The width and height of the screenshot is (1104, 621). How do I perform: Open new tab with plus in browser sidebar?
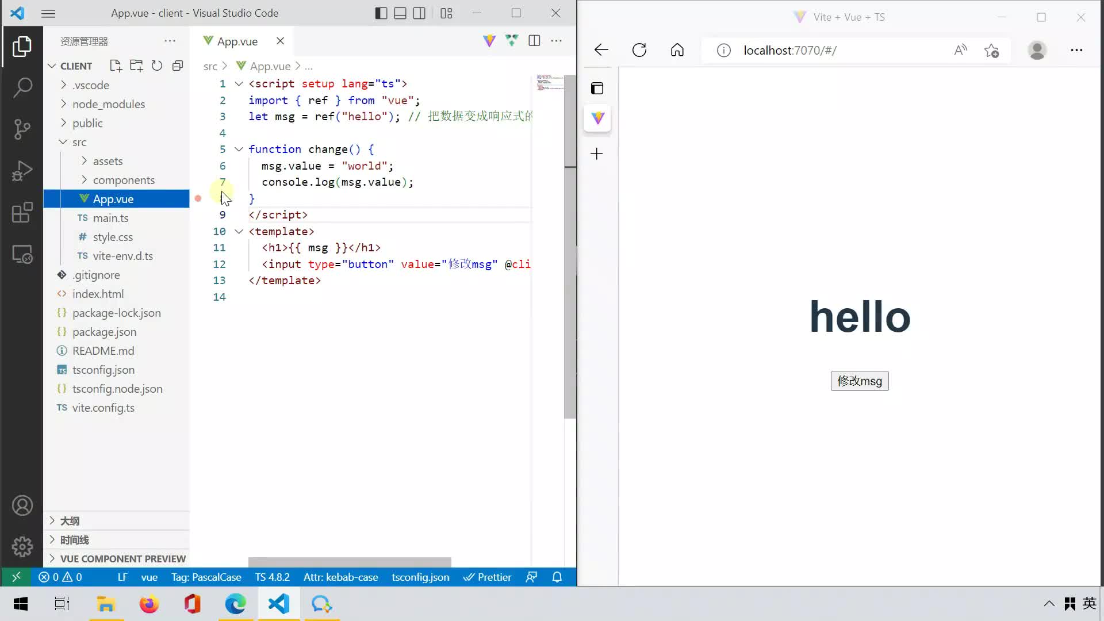(597, 154)
